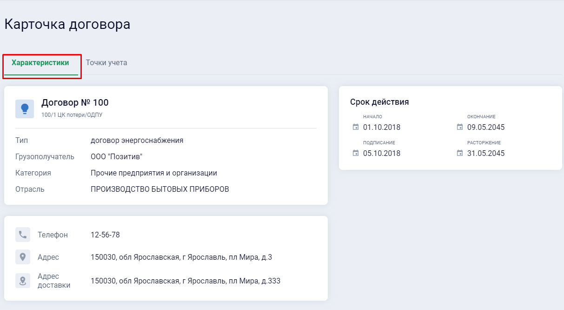The image size is (564, 310).
Task: Click the delivery address pin icon
Action: 23,281
